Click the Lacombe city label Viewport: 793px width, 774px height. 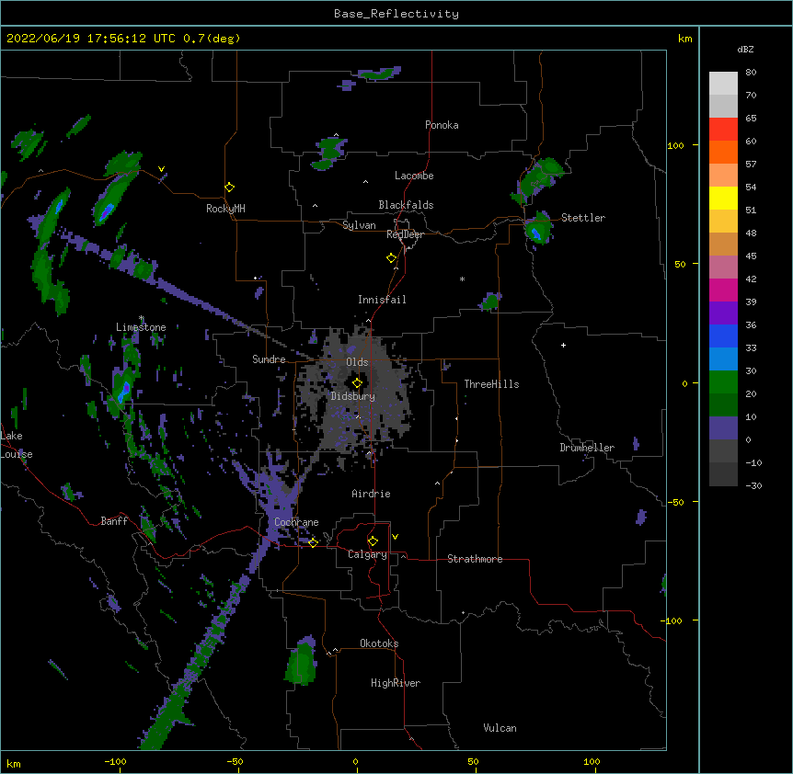414,176
